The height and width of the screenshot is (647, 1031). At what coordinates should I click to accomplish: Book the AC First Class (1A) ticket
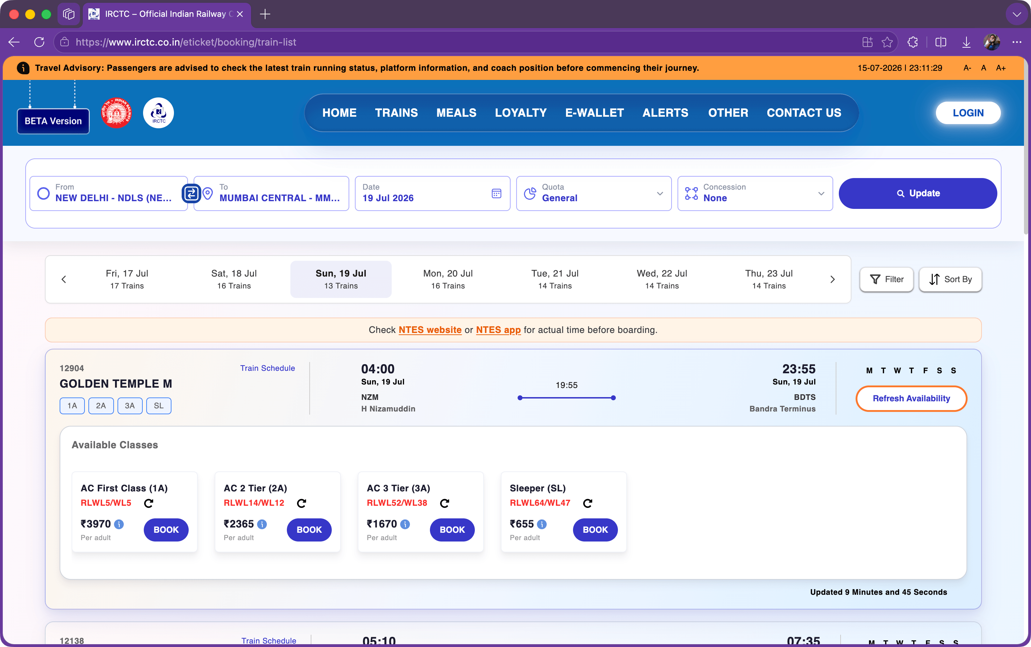[166, 530]
